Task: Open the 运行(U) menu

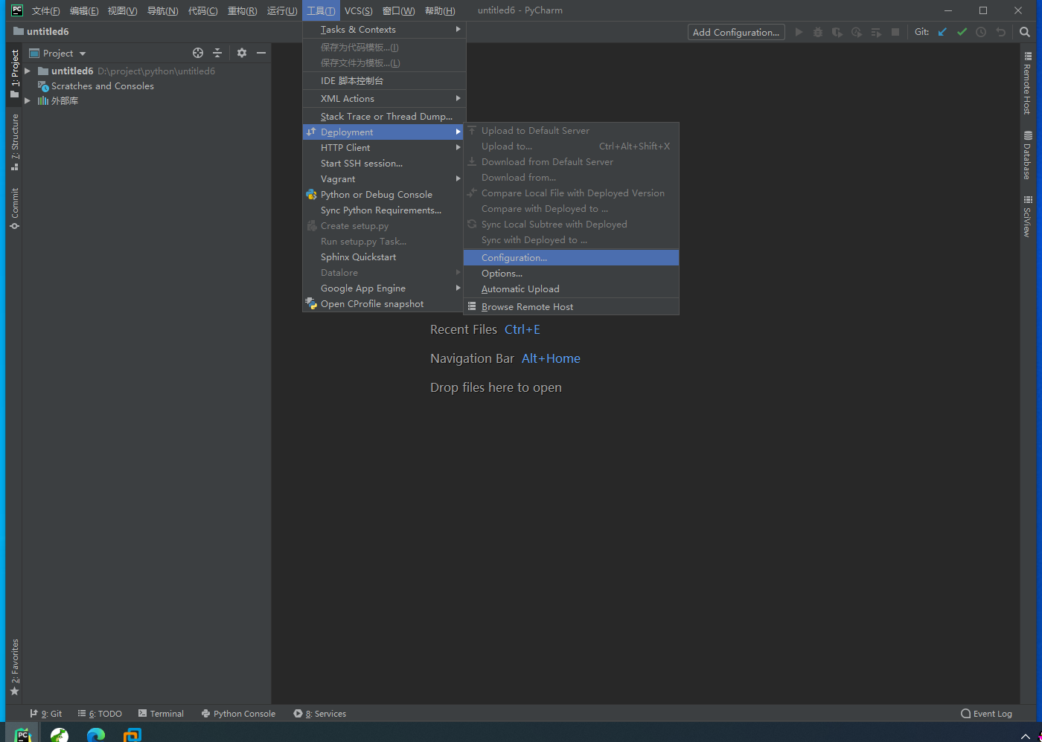Action: coord(282,10)
